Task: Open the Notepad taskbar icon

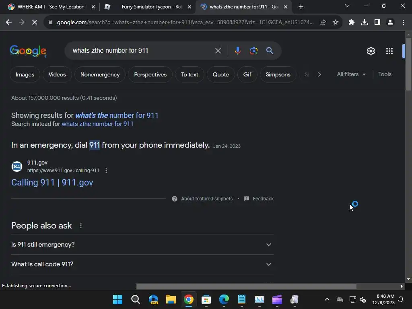Action: point(242,299)
